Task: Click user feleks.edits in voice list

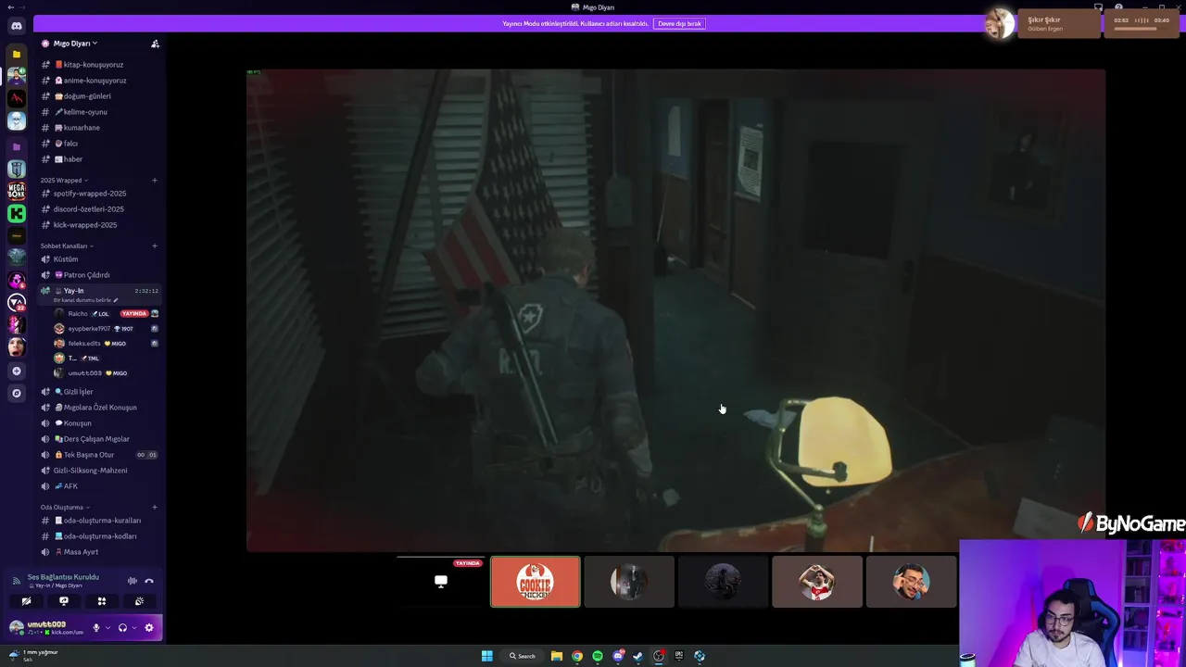Action: point(84,344)
